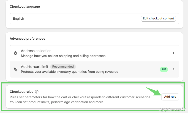Click the Checkout language heading
The image size is (188, 113).
pyautogui.click(x=25, y=7)
